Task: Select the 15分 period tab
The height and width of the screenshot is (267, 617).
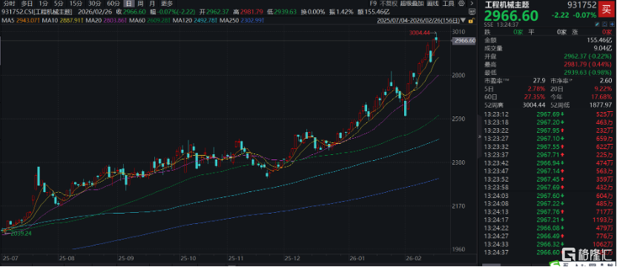Action: click(76, 3)
